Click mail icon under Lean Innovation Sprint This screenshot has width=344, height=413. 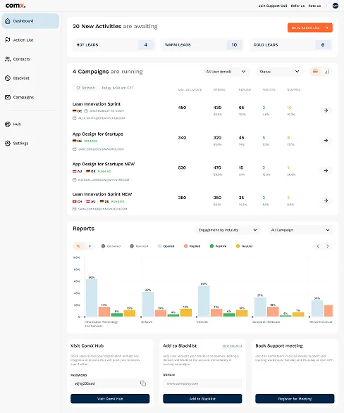(x=75, y=118)
